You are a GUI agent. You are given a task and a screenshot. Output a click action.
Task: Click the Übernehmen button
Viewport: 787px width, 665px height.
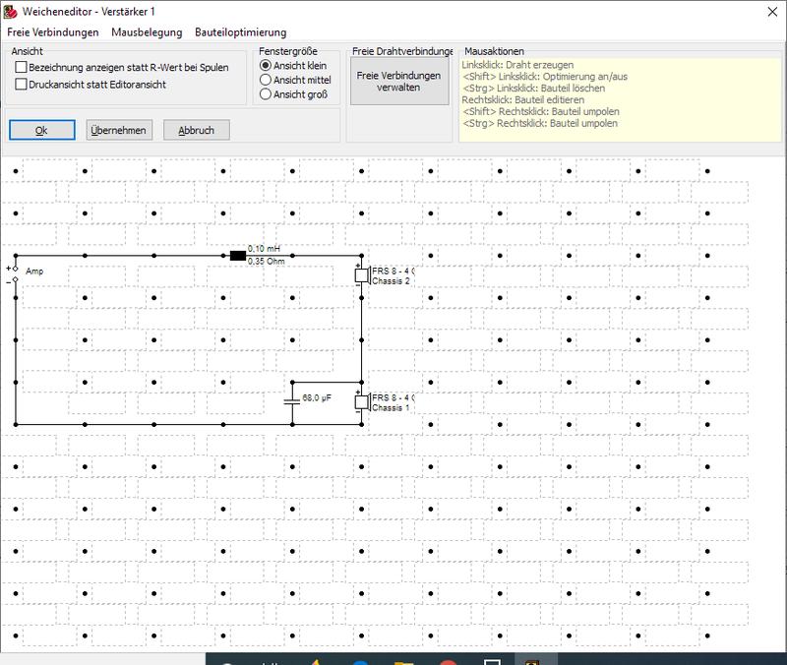pos(118,130)
